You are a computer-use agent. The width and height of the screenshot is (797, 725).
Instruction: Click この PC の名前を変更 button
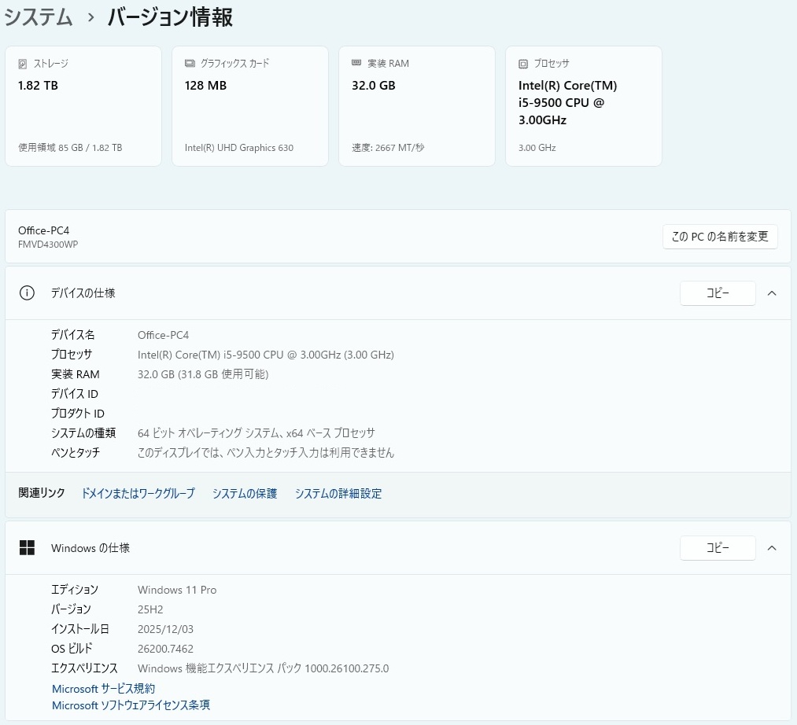720,237
